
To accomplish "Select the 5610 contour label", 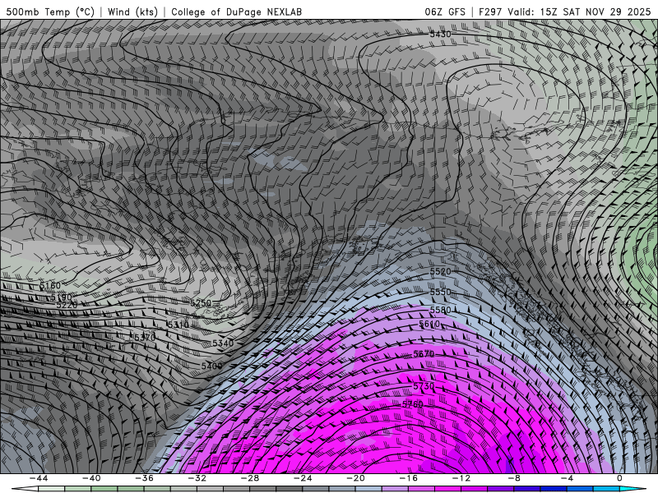I will (x=429, y=324).
